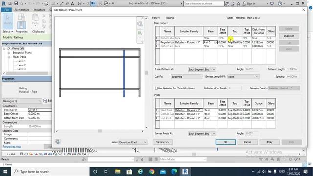Open the Excess Length Fill dropdown
This screenshot has height=176, width=313.
[x=244, y=77]
